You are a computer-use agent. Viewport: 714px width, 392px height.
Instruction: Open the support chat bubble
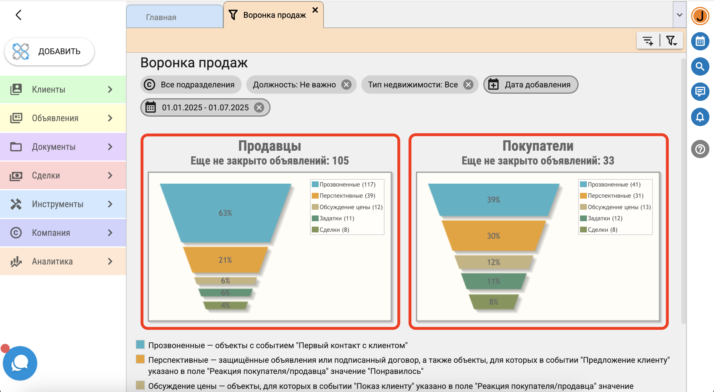tap(20, 363)
